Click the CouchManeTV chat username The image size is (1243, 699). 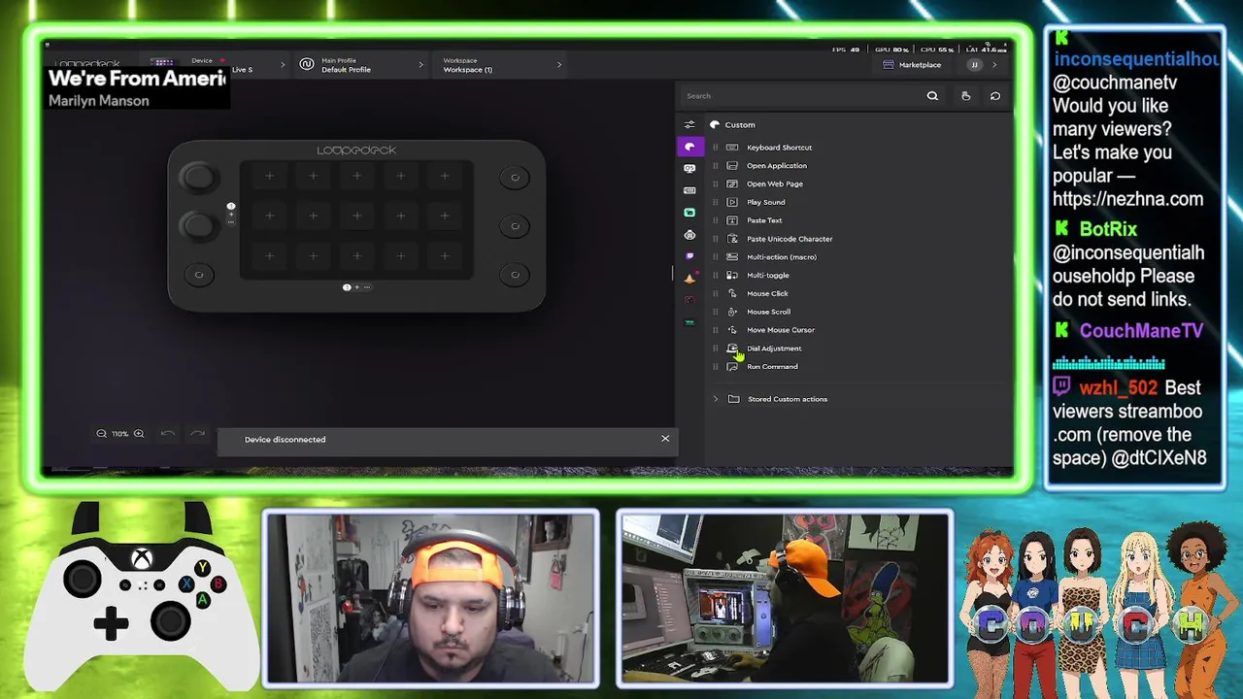[1141, 331]
